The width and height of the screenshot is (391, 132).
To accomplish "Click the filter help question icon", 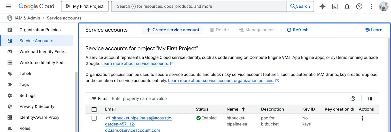I will pyautogui.click(x=353, y=99).
